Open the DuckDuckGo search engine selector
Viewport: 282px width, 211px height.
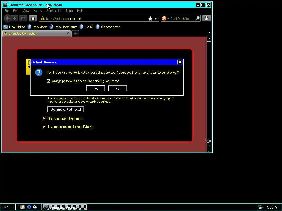[x=165, y=18]
